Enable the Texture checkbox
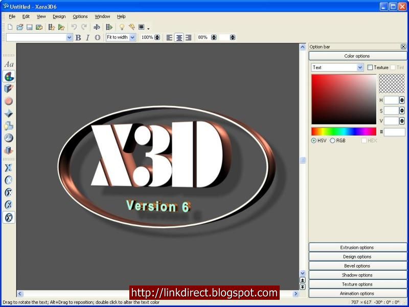 [370, 68]
